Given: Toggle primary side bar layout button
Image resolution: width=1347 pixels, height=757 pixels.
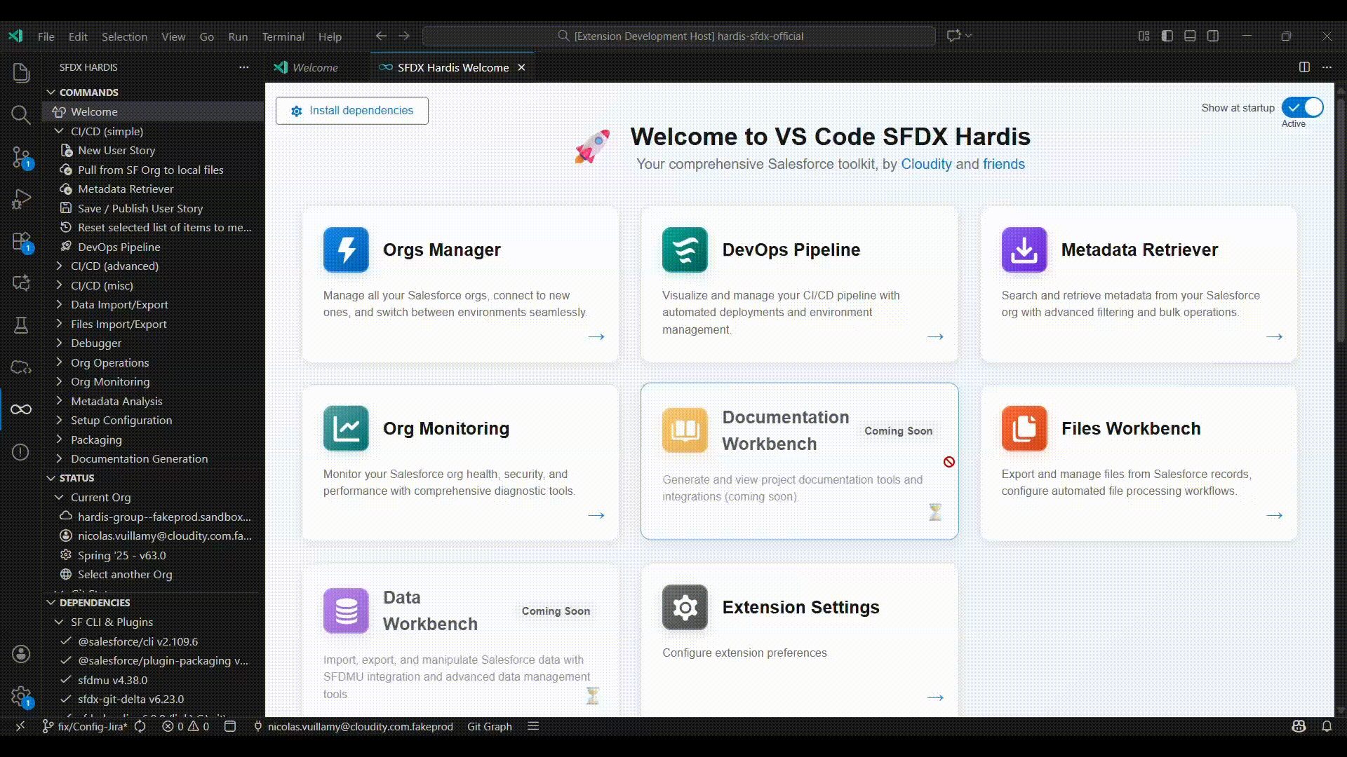Looking at the screenshot, I should [1167, 36].
